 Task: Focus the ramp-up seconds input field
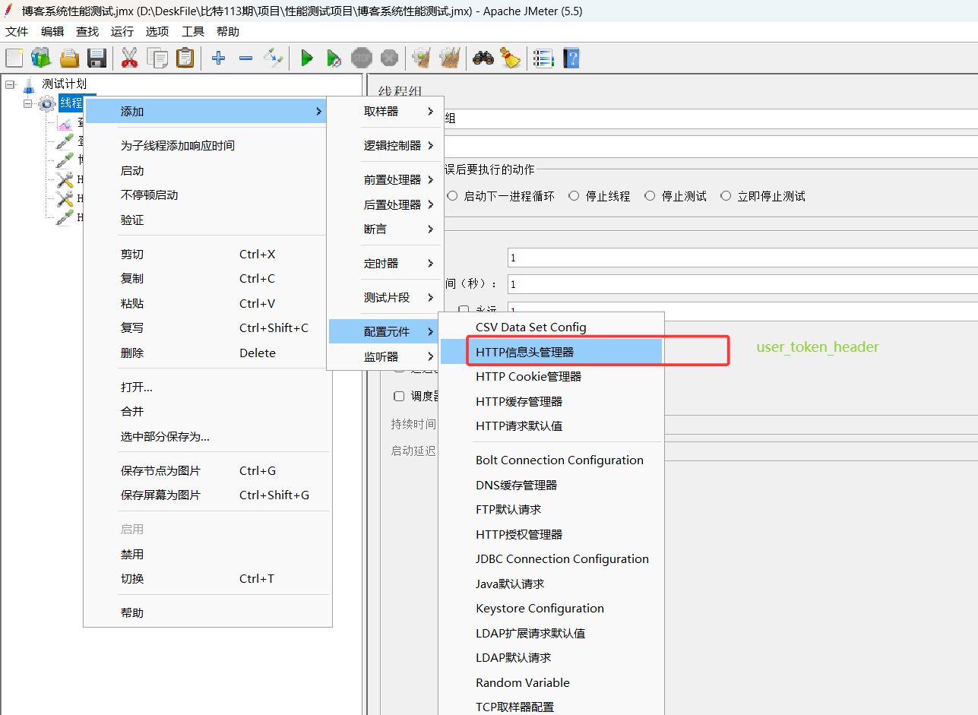click(742, 284)
